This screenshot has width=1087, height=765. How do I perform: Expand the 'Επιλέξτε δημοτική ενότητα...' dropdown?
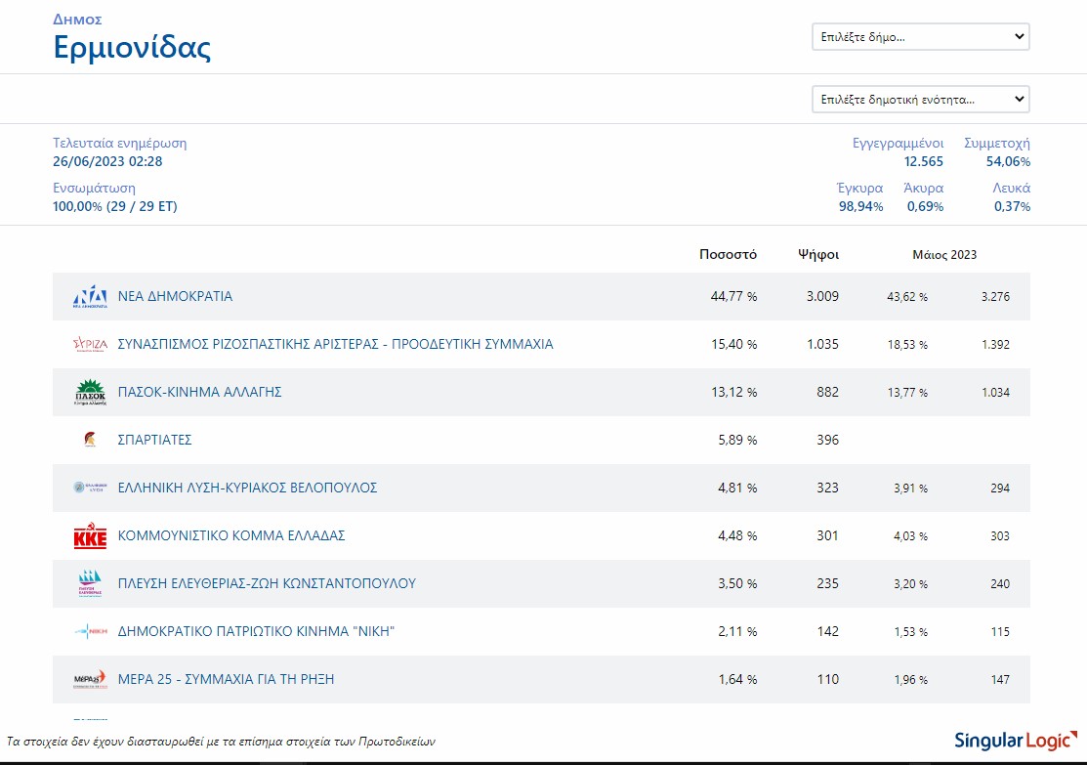(x=920, y=100)
